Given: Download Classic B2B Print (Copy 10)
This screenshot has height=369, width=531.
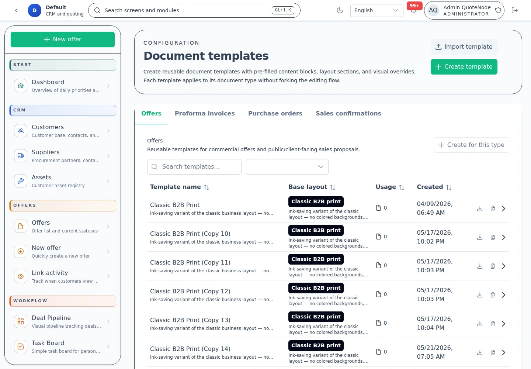Looking at the screenshot, I should (480, 237).
